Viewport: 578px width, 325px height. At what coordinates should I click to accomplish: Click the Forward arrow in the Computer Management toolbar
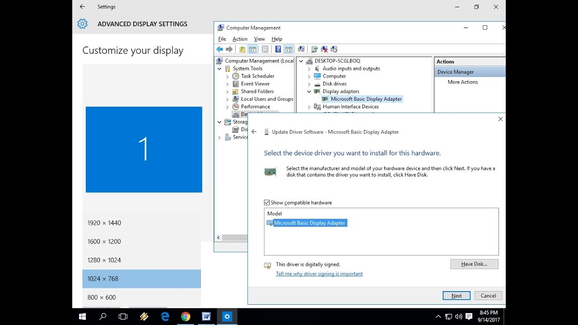(229, 49)
